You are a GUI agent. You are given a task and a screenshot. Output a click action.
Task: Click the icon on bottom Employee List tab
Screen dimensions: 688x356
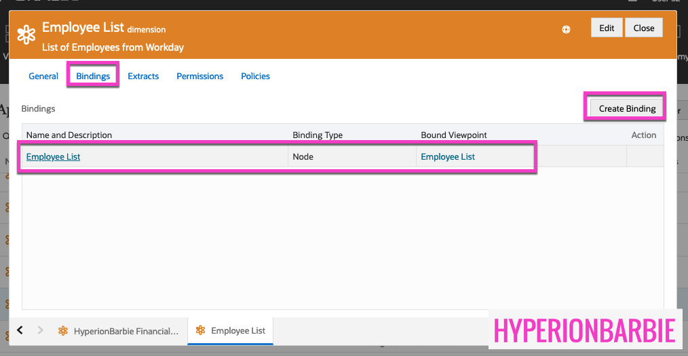pos(200,331)
